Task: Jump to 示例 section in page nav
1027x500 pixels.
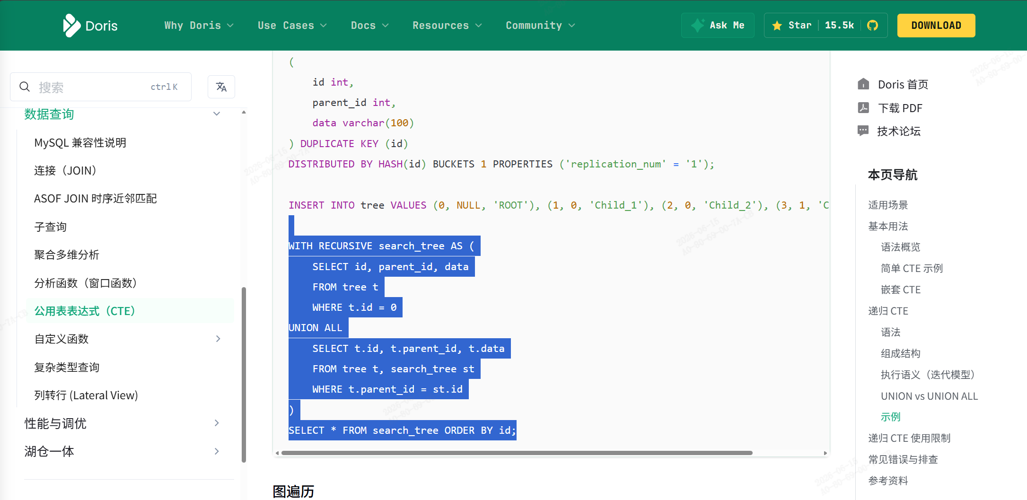Action: (890, 417)
